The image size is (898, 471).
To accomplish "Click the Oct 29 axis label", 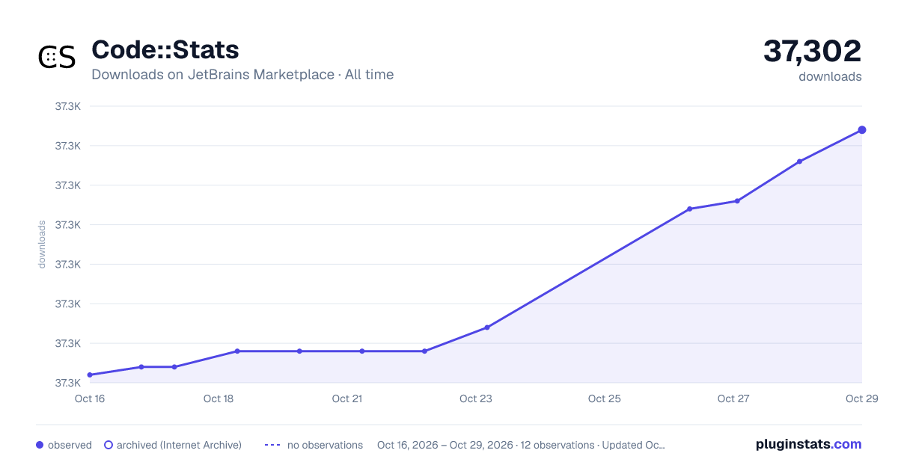I will [x=861, y=398].
